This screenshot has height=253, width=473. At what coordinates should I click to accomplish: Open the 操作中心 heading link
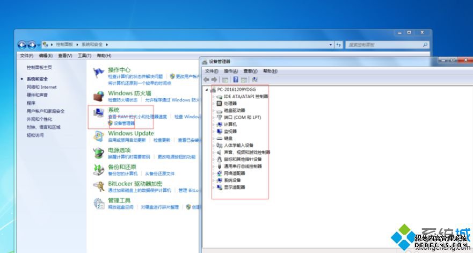(119, 70)
